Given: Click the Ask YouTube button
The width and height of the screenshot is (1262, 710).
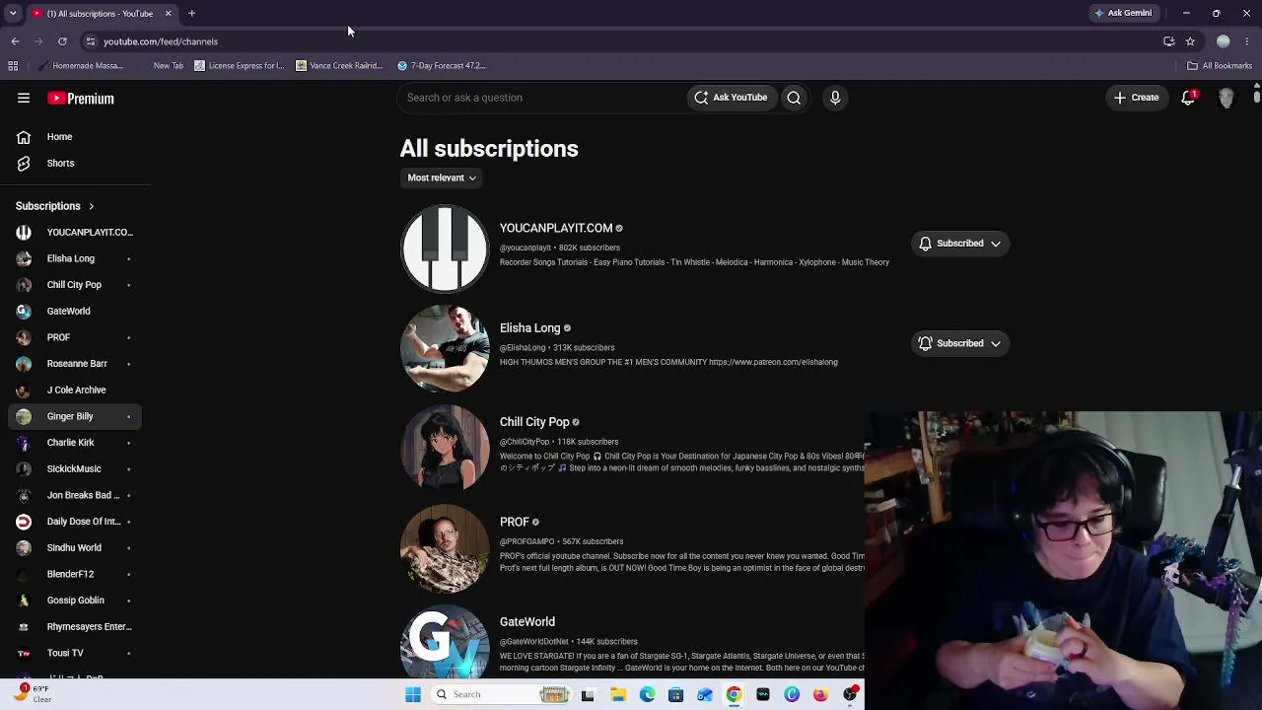Looking at the screenshot, I should pos(731,98).
